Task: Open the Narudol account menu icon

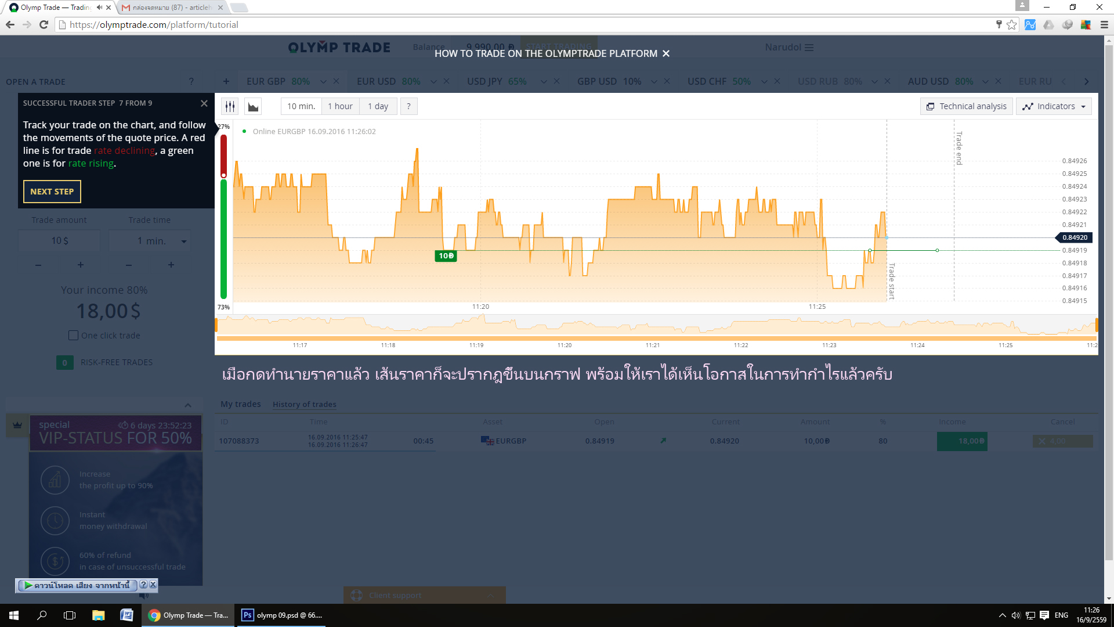Action: (809, 47)
